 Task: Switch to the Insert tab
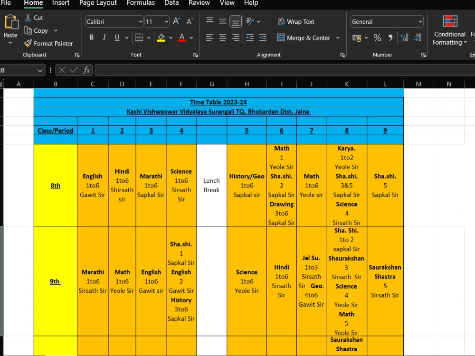[61, 3]
